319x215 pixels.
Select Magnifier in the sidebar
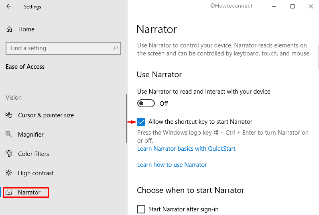pos(31,135)
